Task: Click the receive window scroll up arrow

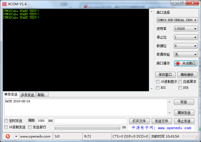Action: click(x=151, y=11)
